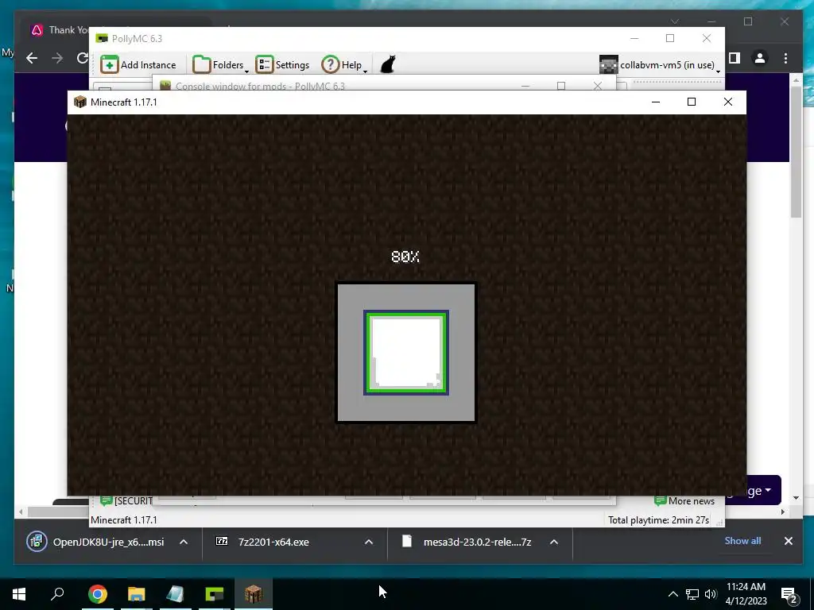Click the black cat icon in PollyMC
The image size is (814, 610).
click(x=388, y=65)
